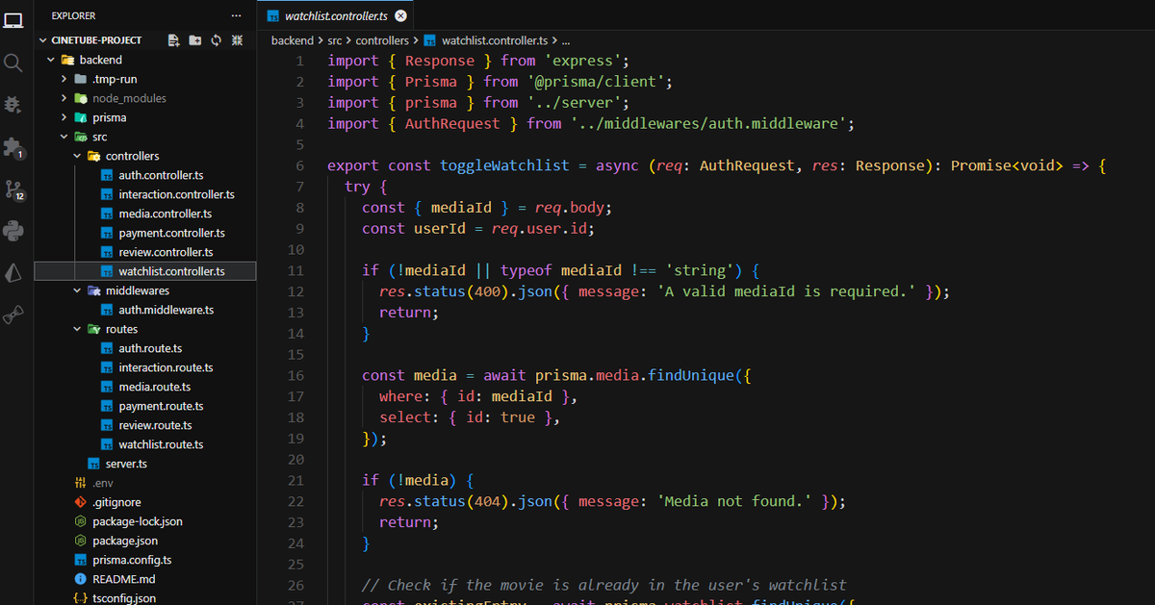
Task: Click line number 21 in the gutter
Action: 295,480
